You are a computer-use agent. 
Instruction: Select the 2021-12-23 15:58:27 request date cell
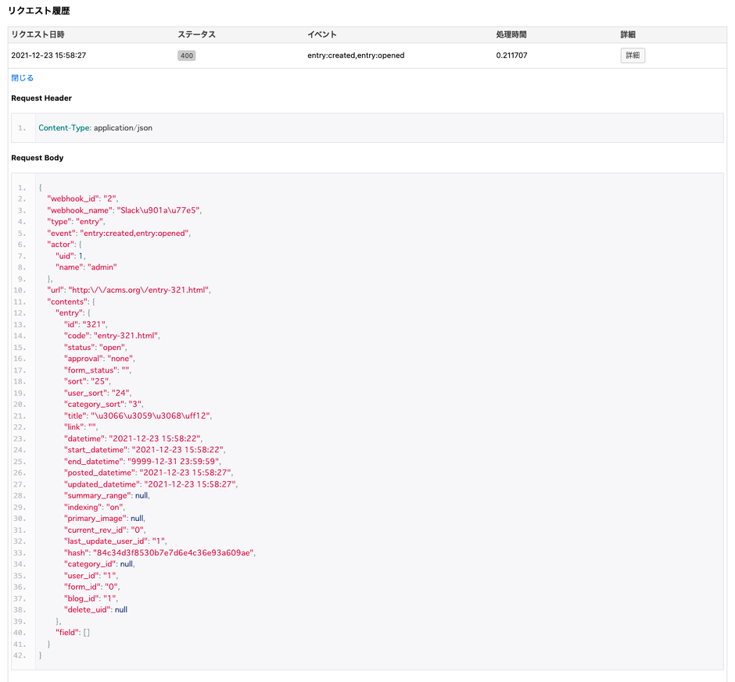click(x=48, y=55)
